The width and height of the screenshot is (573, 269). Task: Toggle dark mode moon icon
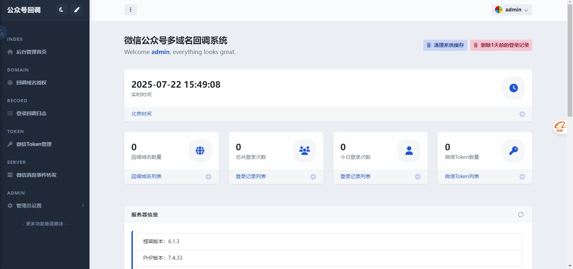(61, 10)
